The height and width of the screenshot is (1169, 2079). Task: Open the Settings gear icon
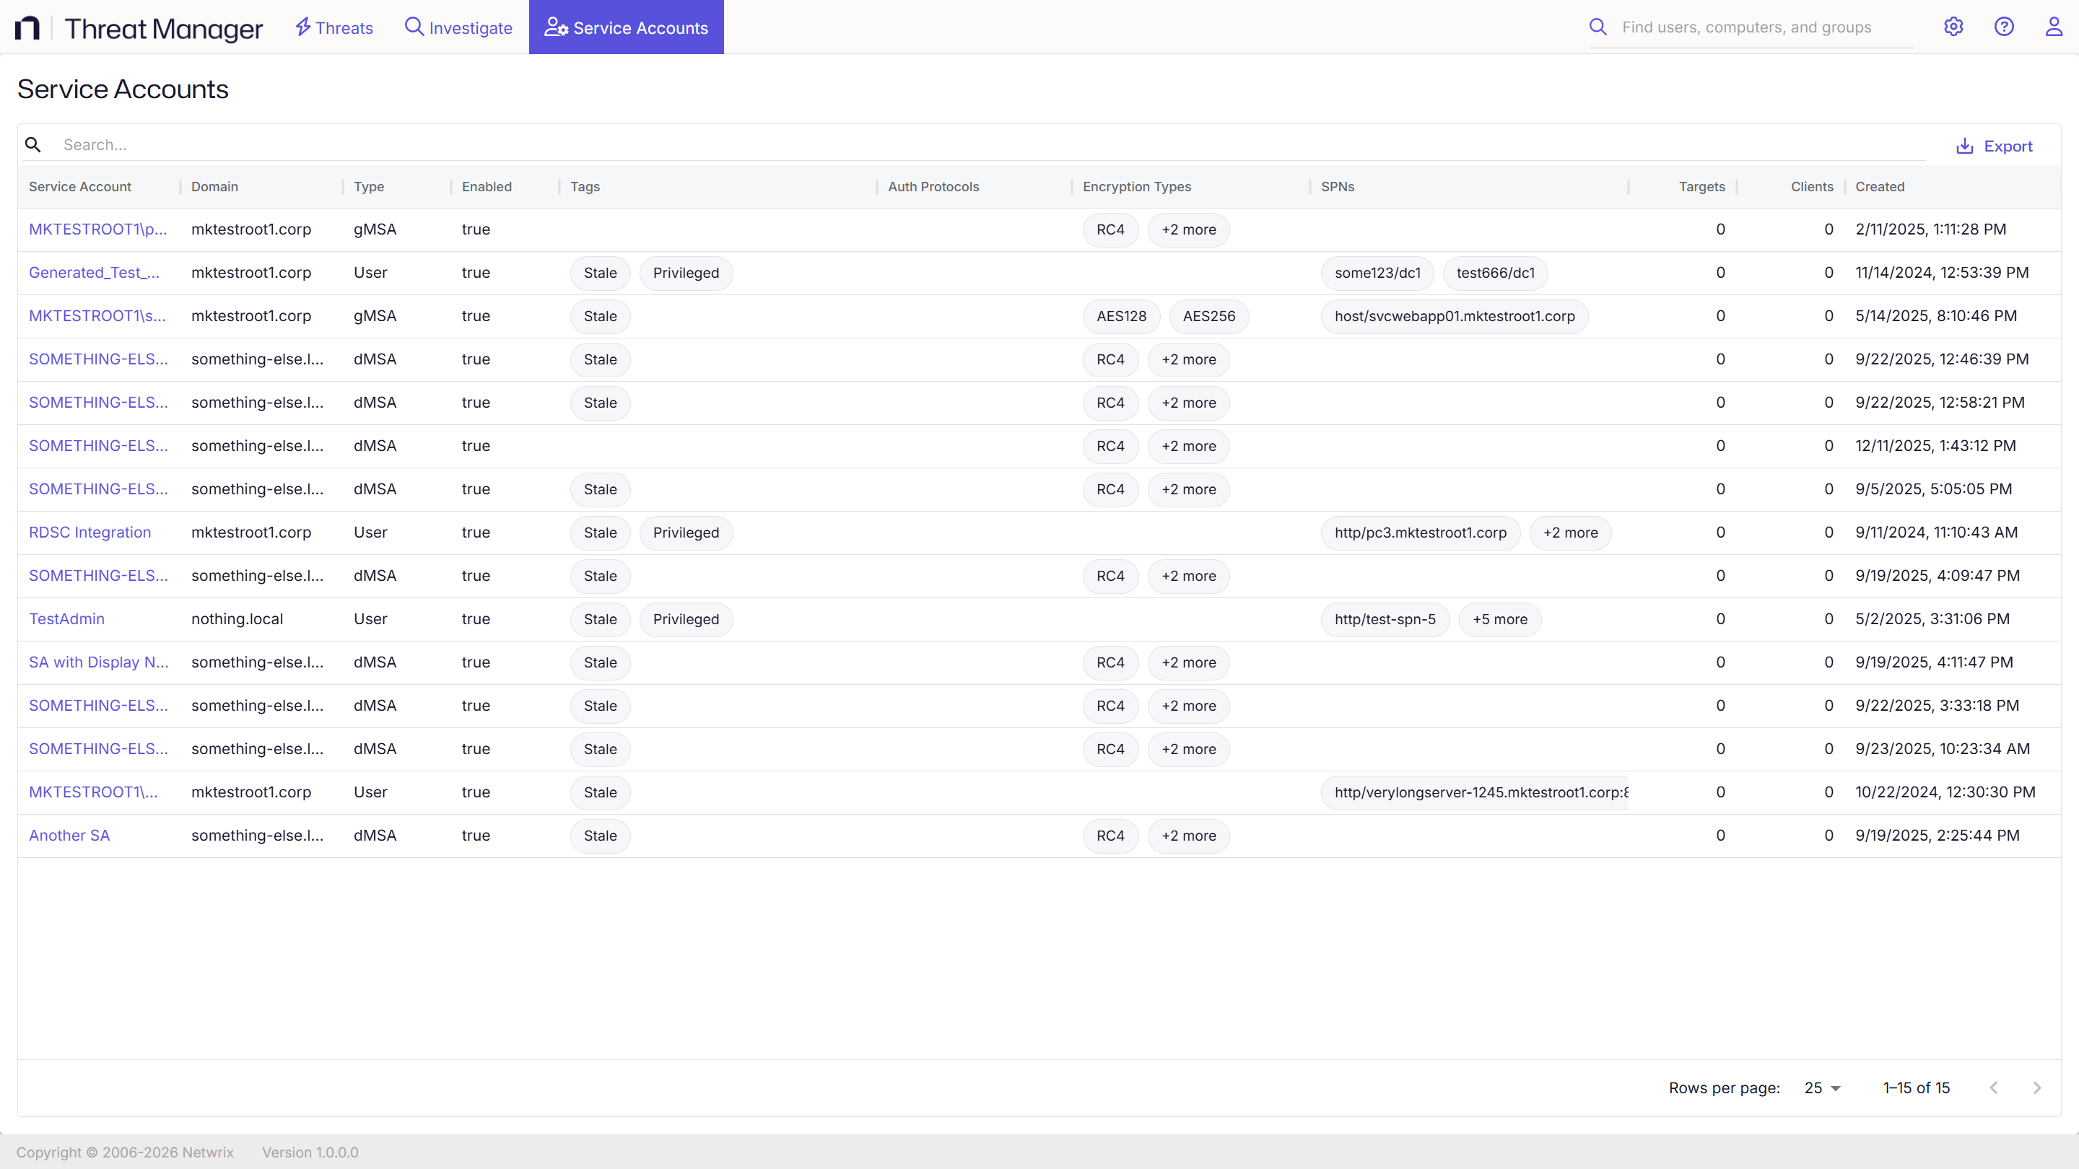pos(1953,27)
